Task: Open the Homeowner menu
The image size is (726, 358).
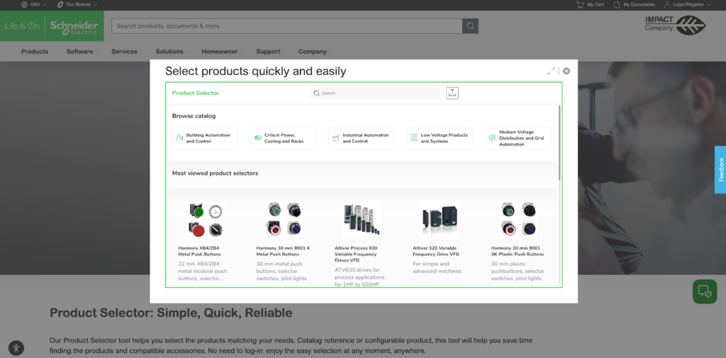Action: click(x=220, y=52)
